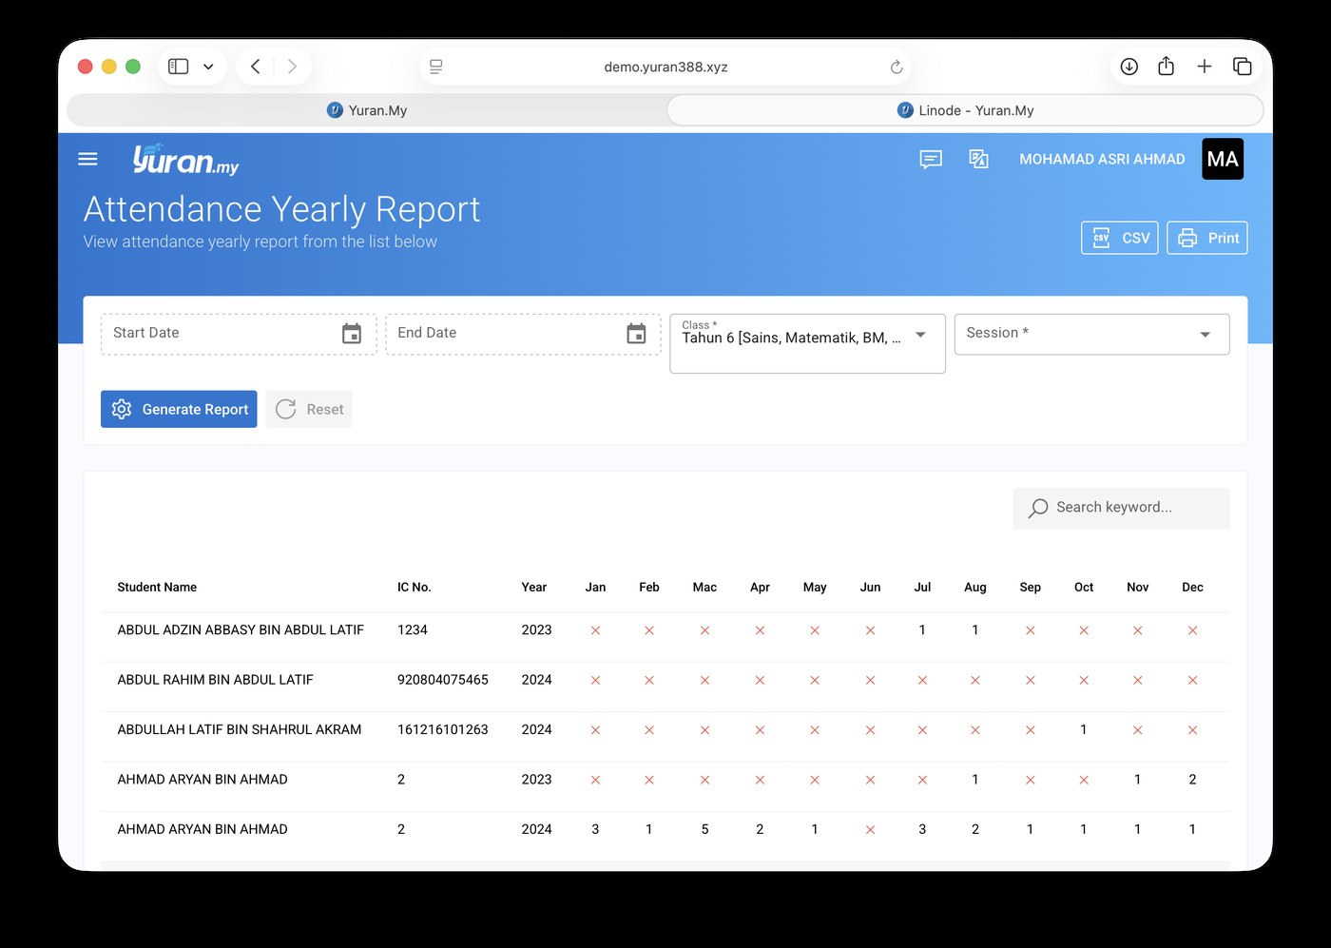Click Mac value 5 in last row
The image size is (1331, 948).
[704, 829]
